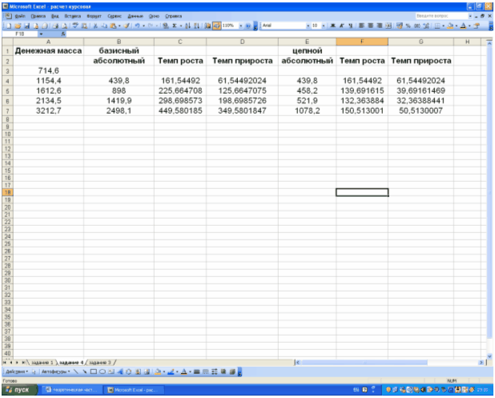Select the Arrow drawing tool
The image size is (495, 398).
[x=85, y=372]
